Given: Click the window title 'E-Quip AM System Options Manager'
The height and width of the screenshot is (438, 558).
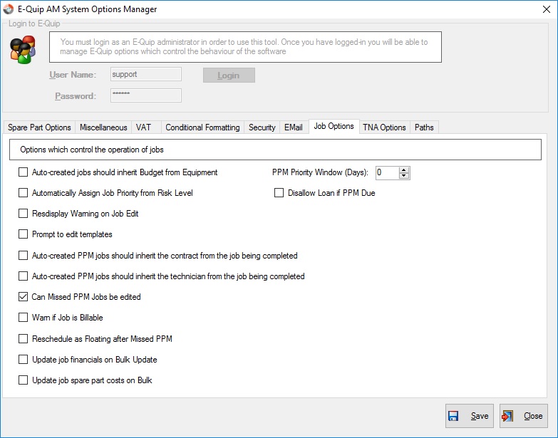Looking at the screenshot, I should [x=87, y=9].
